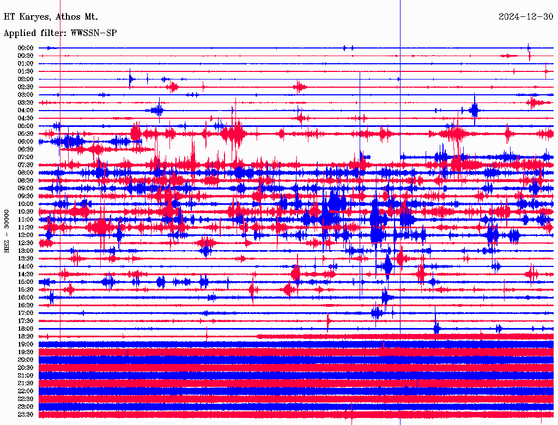Screen dimensions: 558x425
Task: Click the station title 'HT Karyes, Athos Mt.'
Action: 51,17
